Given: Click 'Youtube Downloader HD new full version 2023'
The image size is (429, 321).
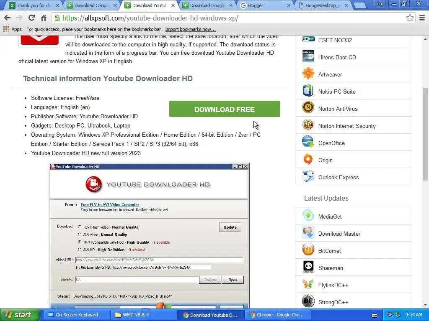Looking at the screenshot, I should [85, 153].
